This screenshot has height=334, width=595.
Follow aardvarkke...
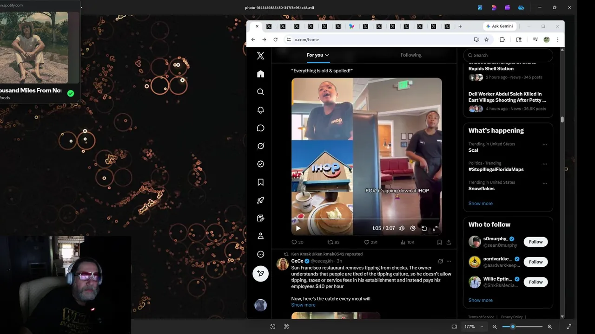pos(535,262)
